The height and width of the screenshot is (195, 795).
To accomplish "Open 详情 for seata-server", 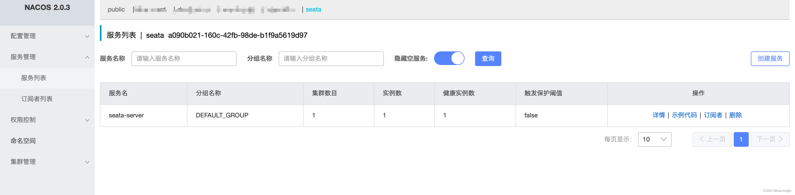I will click(x=659, y=115).
